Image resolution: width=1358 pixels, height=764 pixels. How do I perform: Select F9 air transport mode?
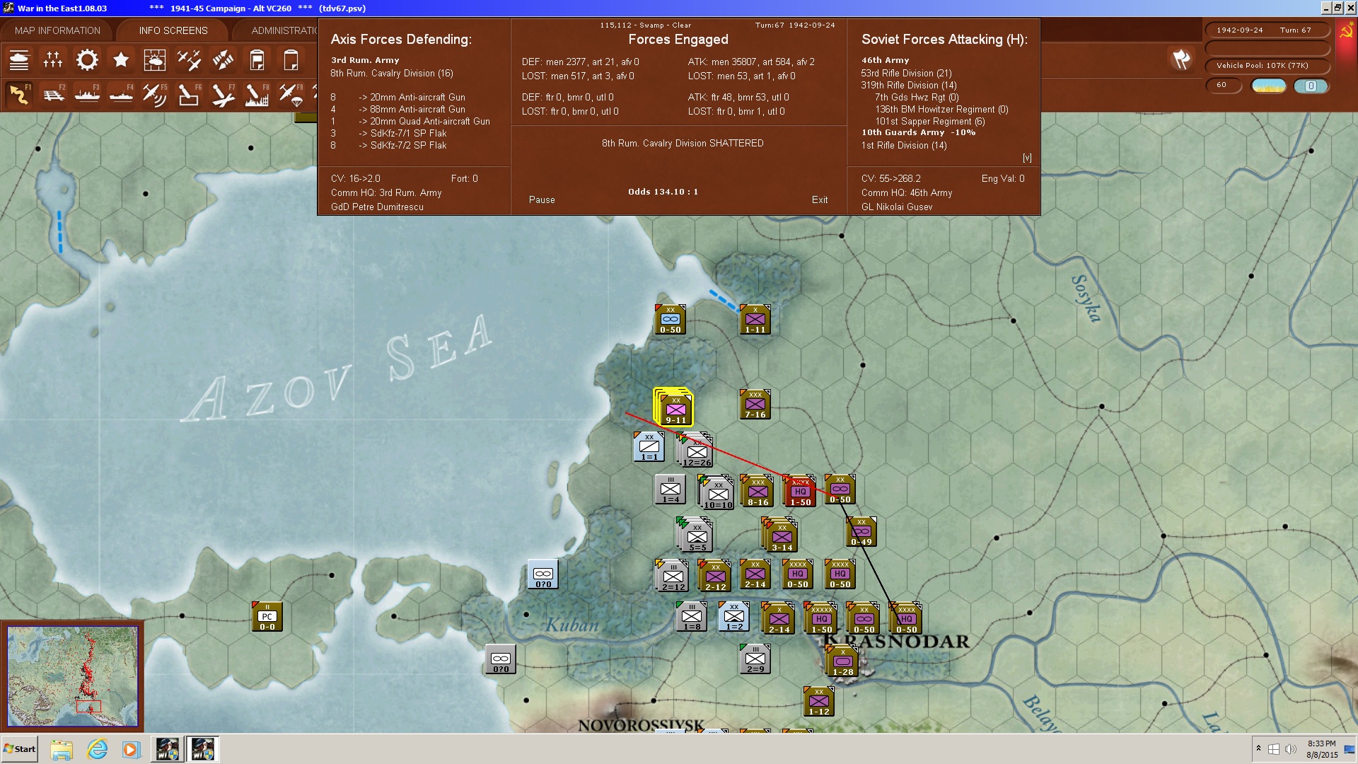click(x=291, y=95)
